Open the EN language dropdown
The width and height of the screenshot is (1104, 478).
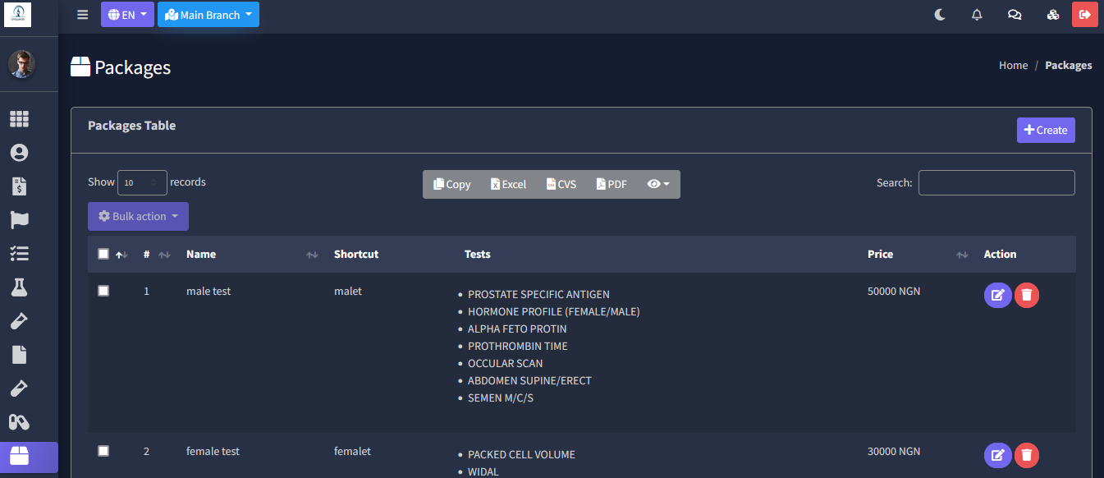(127, 15)
